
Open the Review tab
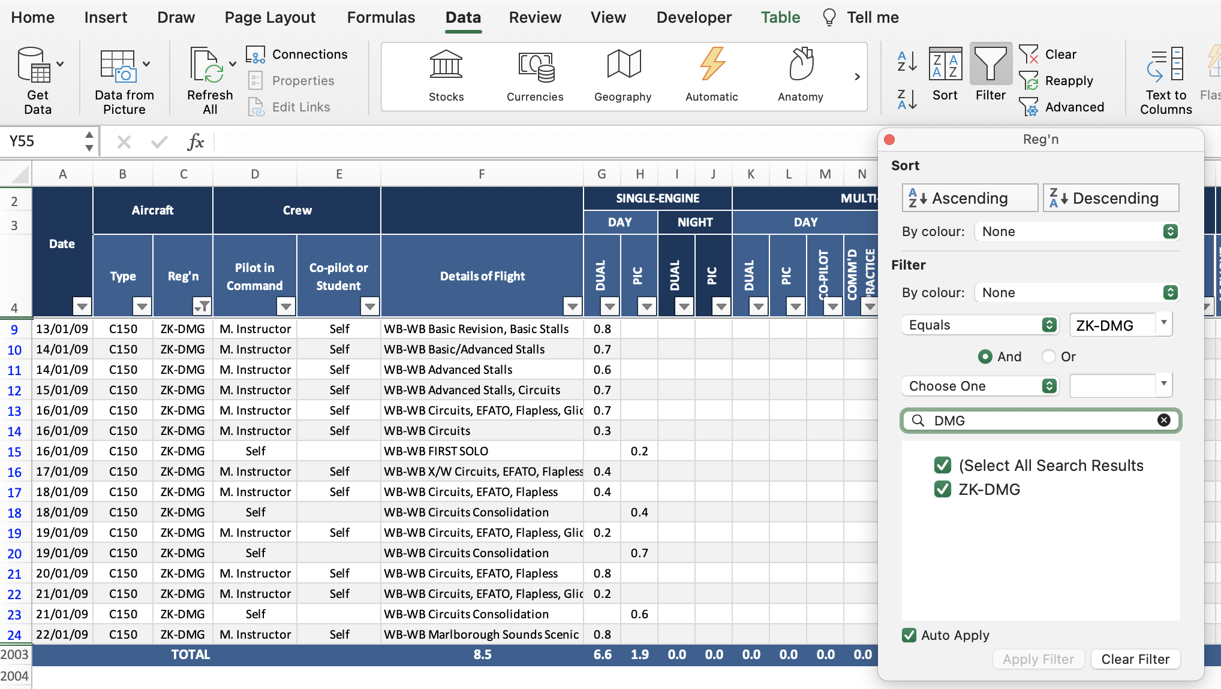coord(535,17)
